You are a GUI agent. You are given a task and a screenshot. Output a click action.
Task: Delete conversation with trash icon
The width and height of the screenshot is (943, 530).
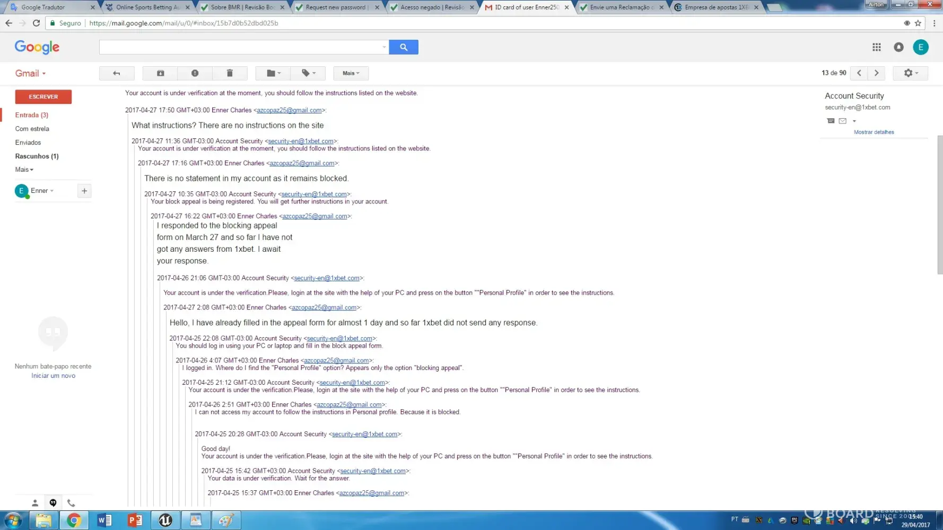(x=230, y=73)
